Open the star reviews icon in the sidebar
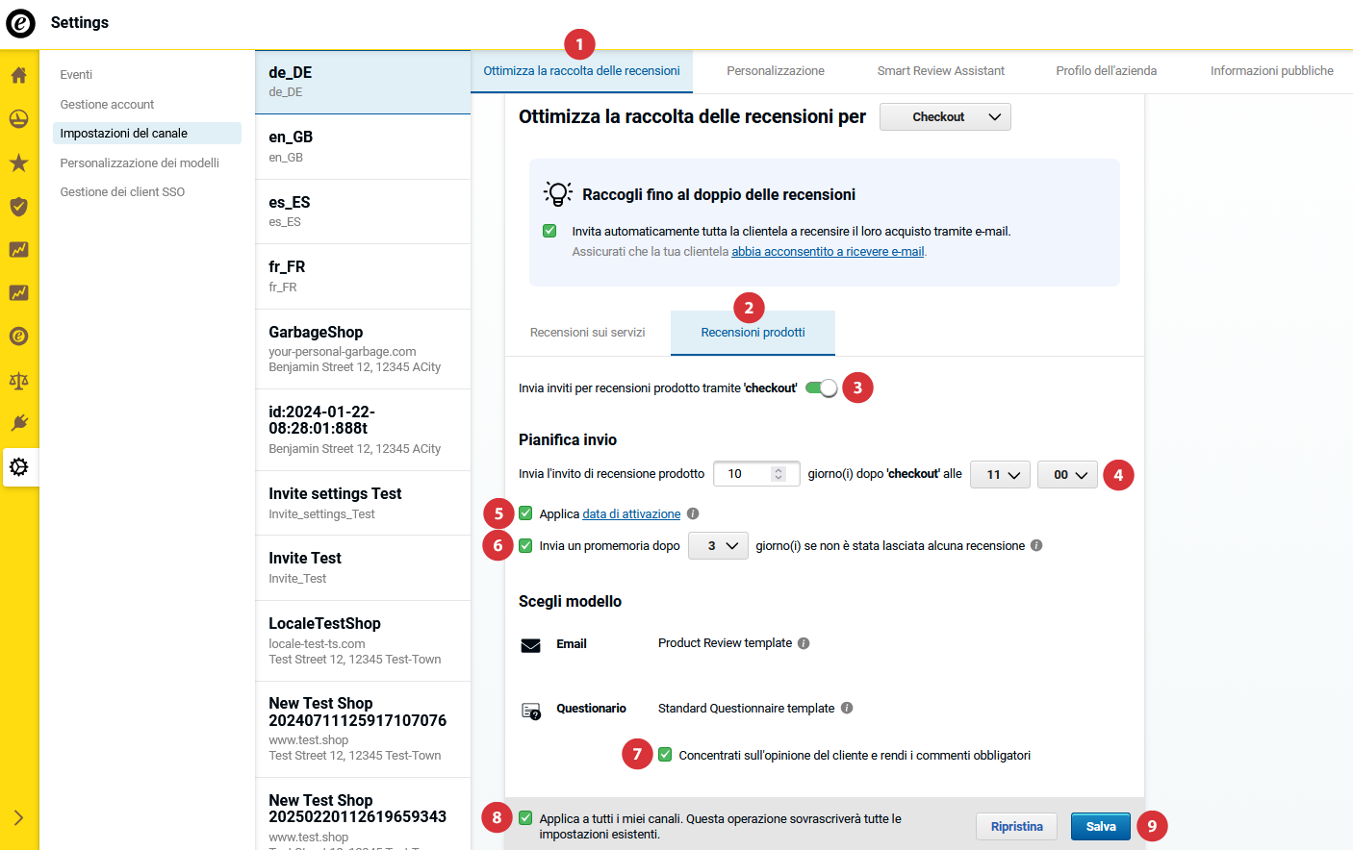 click(x=18, y=162)
